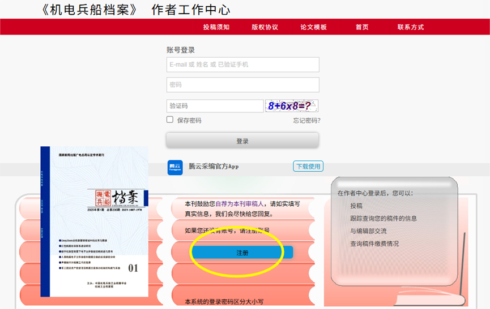This screenshot has height=309, width=490.
Task: Focus the 密码 password field
Action: click(x=242, y=85)
